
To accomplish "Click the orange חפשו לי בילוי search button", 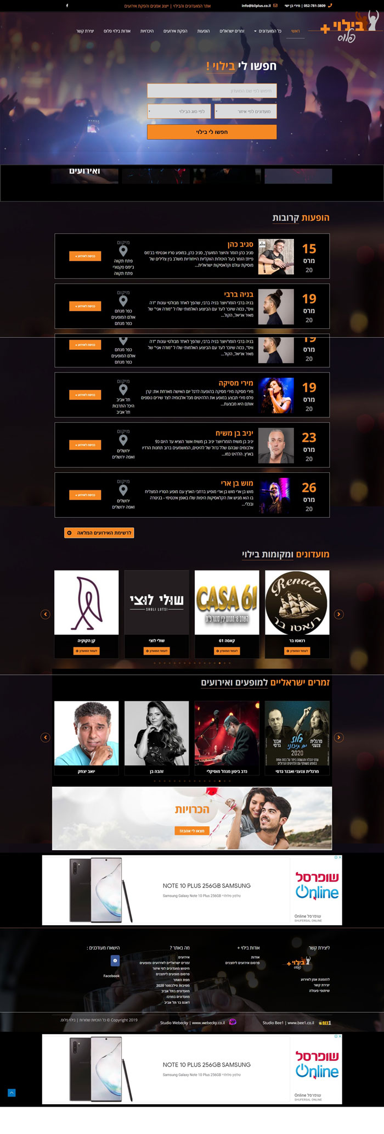I will (x=212, y=132).
